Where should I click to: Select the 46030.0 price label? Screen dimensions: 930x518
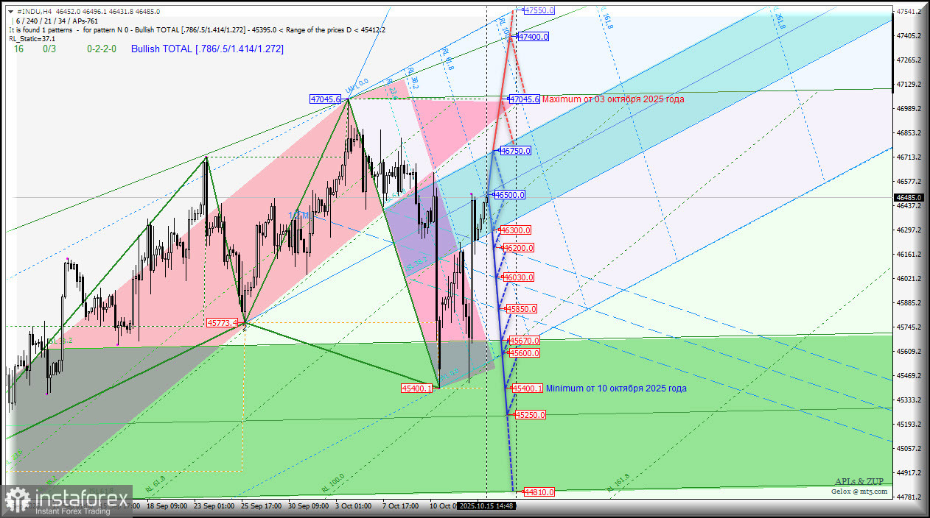(519, 277)
